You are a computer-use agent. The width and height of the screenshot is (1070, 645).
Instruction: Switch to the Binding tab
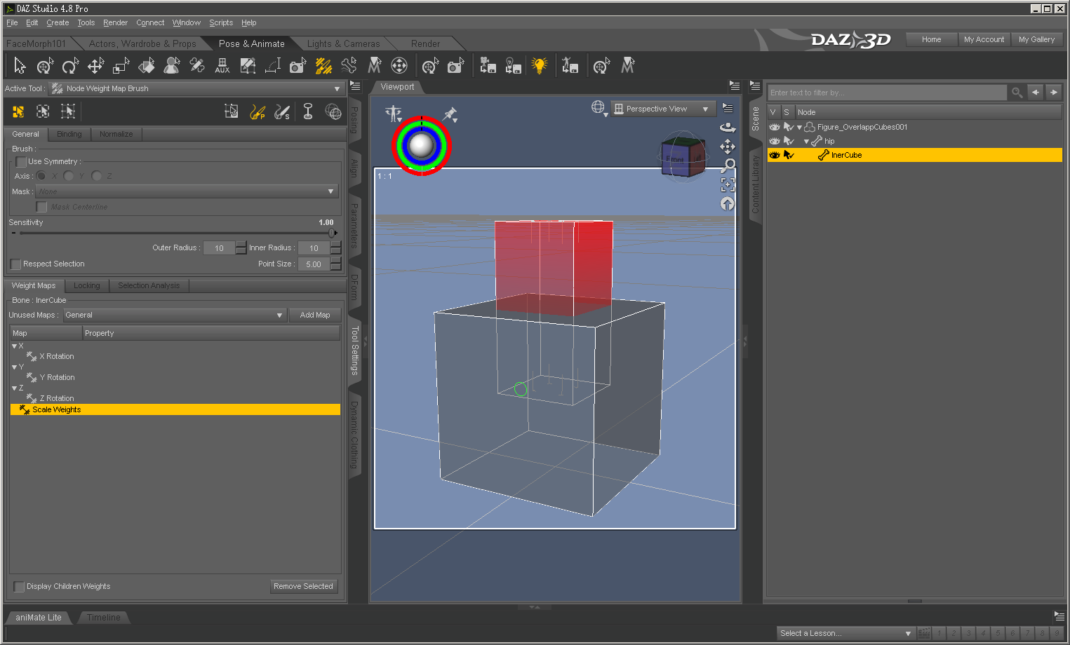coord(69,134)
